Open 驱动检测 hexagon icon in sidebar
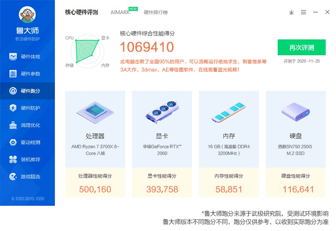This screenshot has width=336, height=231. click(x=13, y=142)
